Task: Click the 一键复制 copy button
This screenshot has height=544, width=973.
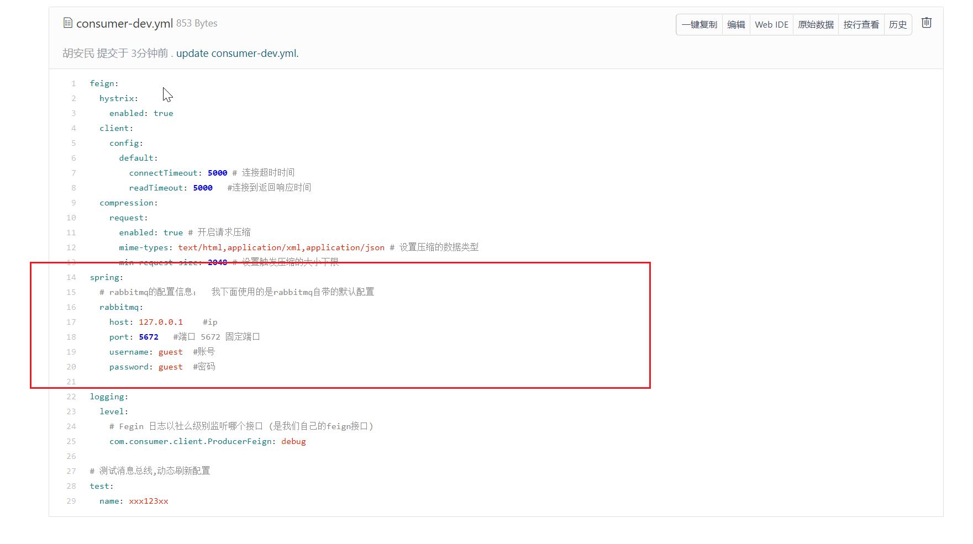Action: [x=699, y=24]
